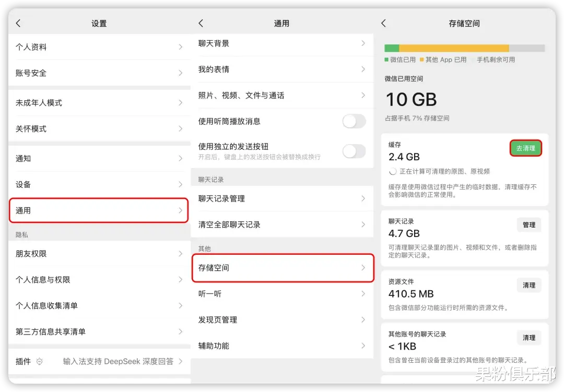Expand the 通知 settings row

pyautogui.click(x=99, y=158)
